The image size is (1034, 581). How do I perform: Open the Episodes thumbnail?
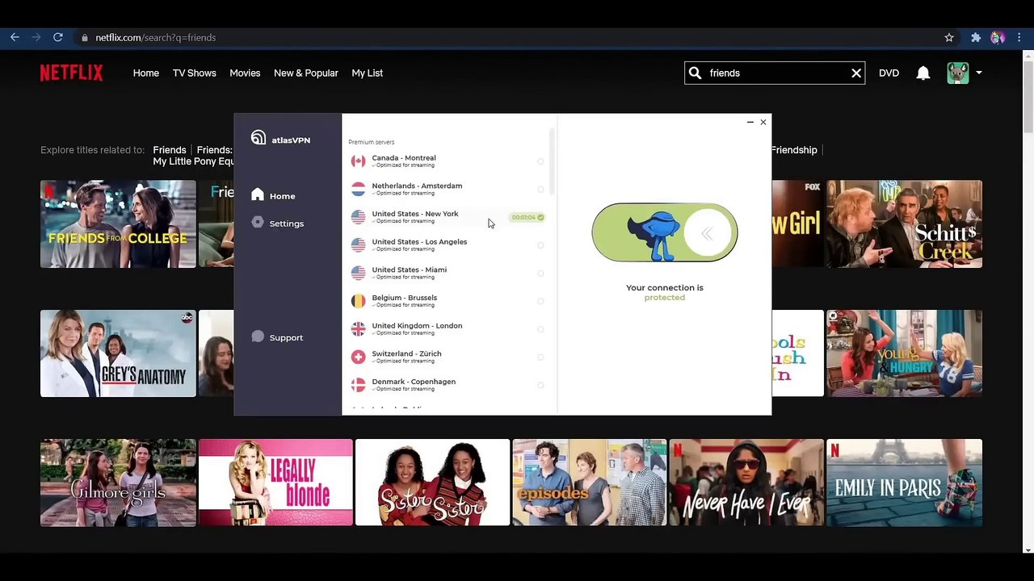click(x=590, y=483)
